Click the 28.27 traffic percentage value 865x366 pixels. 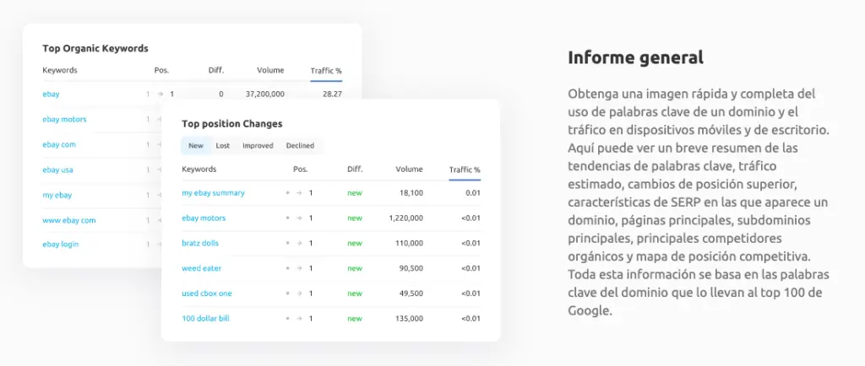(x=332, y=94)
